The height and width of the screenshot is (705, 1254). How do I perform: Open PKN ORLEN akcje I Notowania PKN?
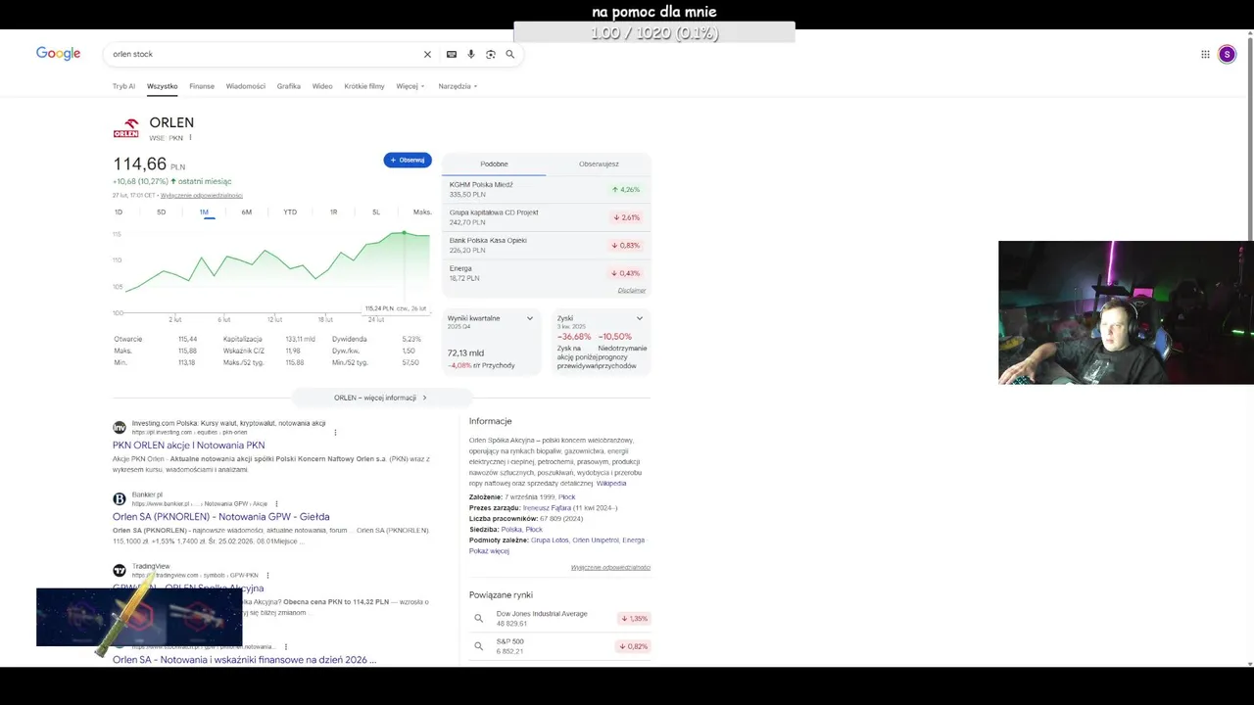point(188,446)
